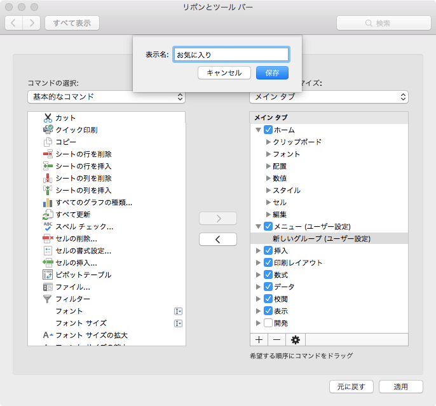Select the すべて更新 command row

click(107, 215)
